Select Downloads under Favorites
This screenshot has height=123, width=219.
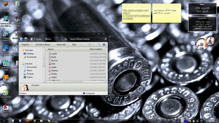tap(32, 57)
